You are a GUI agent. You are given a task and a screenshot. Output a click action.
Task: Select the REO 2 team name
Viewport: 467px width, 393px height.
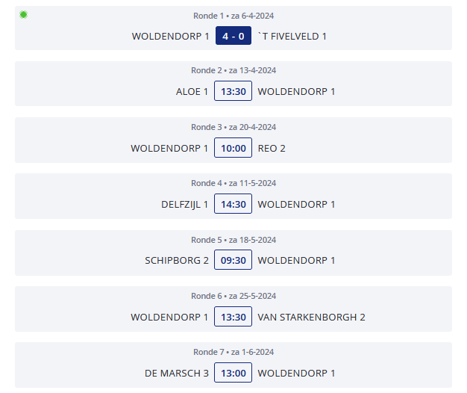272,148
